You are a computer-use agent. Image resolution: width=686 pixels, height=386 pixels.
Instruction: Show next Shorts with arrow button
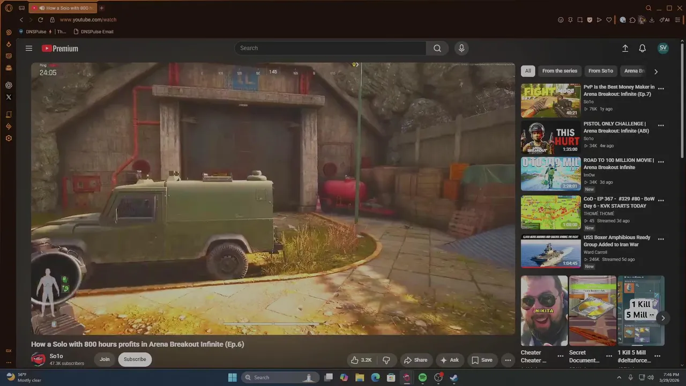coord(663,318)
